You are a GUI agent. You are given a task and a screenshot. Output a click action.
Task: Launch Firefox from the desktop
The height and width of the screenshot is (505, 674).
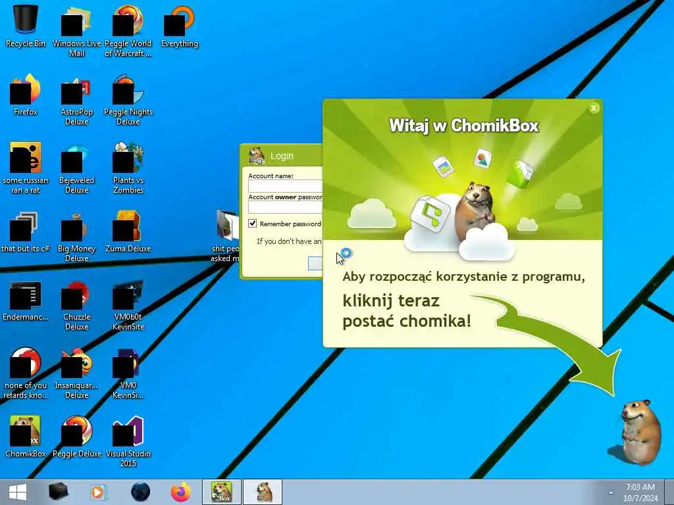pos(26,95)
